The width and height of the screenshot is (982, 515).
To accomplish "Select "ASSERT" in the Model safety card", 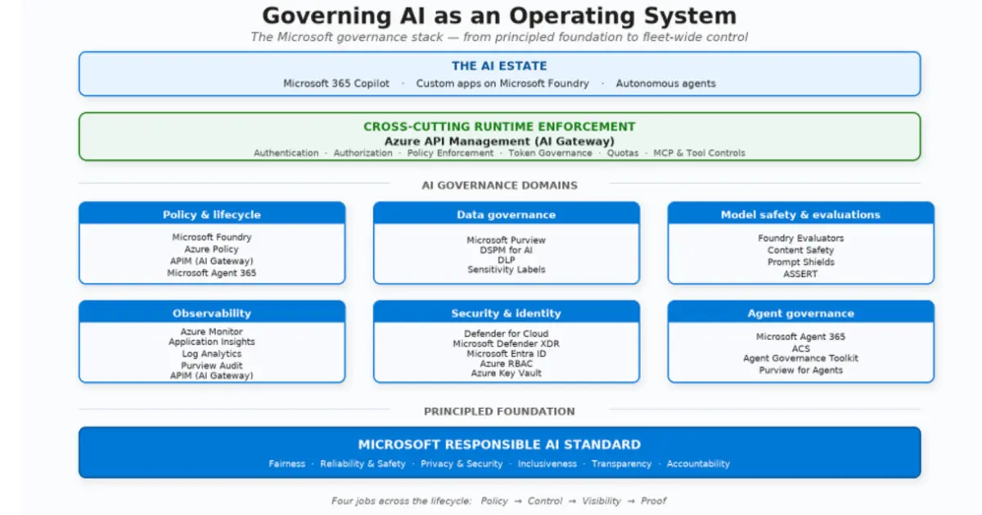I will click(801, 274).
